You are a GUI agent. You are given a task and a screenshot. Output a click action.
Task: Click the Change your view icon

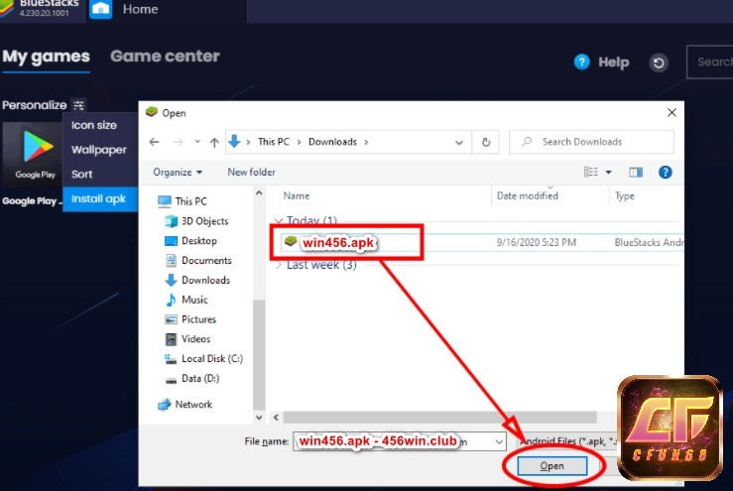point(591,172)
